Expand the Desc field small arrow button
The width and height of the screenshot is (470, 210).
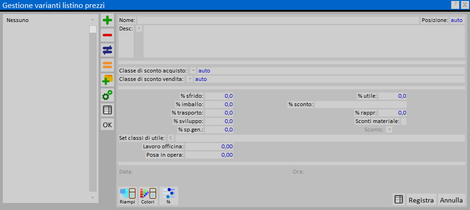click(x=139, y=29)
